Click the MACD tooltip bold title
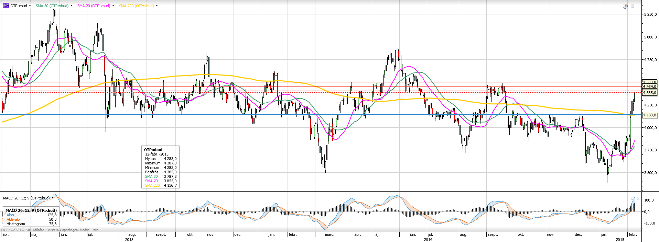 pyautogui.click(x=31, y=210)
